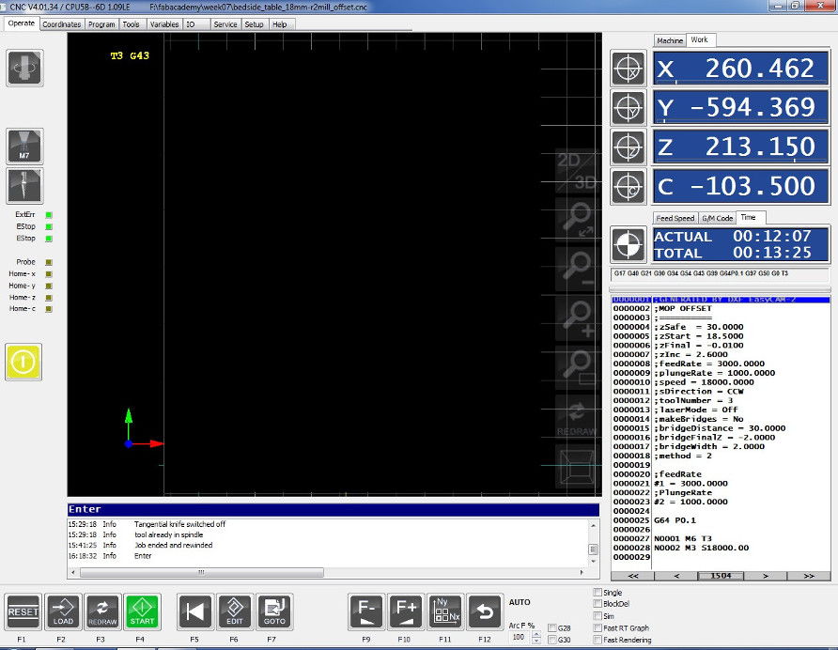This screenshot has height=650, width=838.
Task: Click the F12 return arrow button
Action: [x=485, y=611]
